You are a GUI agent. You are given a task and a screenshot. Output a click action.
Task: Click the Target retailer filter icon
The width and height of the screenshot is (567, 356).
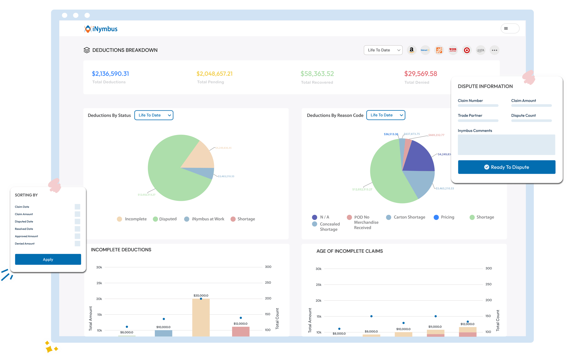click(467, 50)
